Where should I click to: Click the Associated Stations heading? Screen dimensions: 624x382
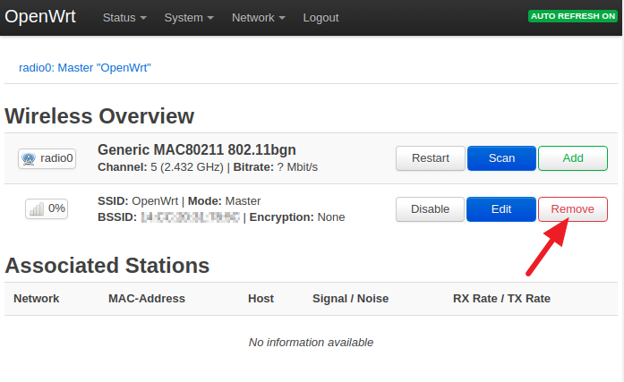(107, 266)
